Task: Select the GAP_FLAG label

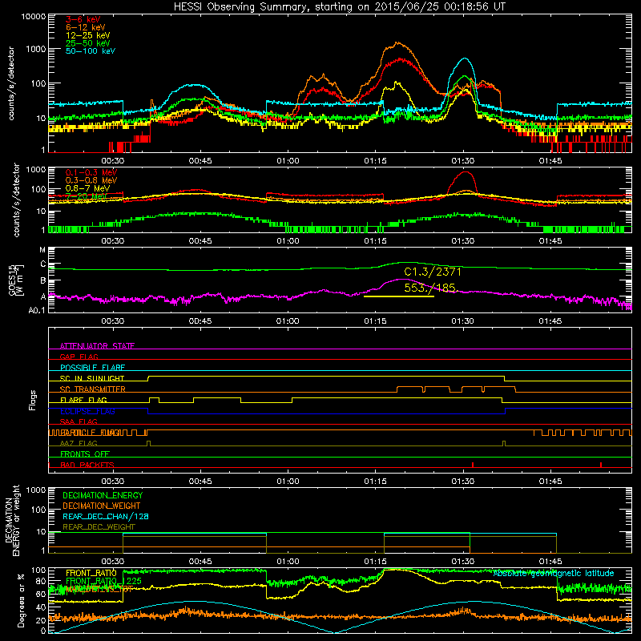Action: (x=79, y=357)
